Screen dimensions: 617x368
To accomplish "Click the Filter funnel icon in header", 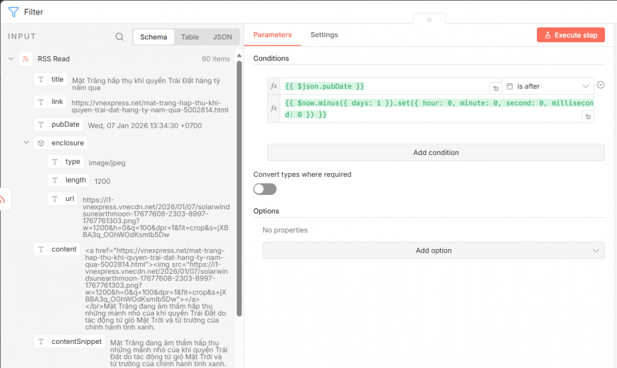I will tap(13, 12).
